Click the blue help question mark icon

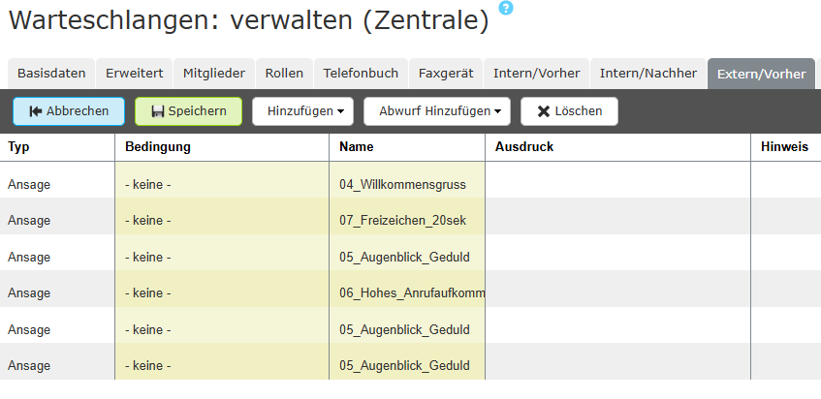pyautogui.click(x=506, y=8)
